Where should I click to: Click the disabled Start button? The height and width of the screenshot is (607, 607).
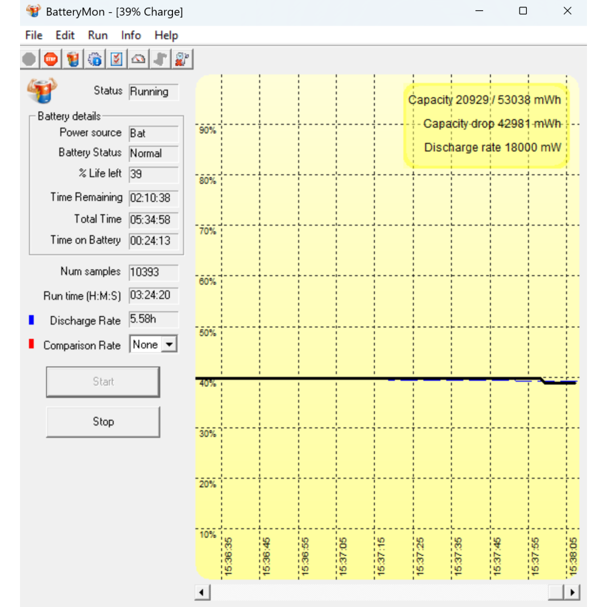pyautogui.click(x=103, y=382)
